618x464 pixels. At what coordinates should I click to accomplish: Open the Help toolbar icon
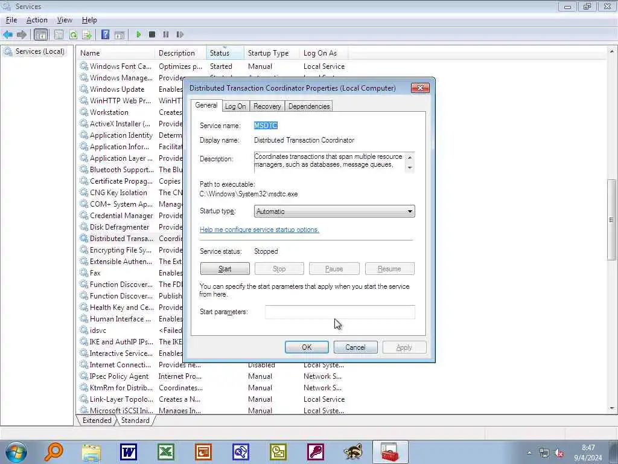pyautogui.click(x=105, y=34)
